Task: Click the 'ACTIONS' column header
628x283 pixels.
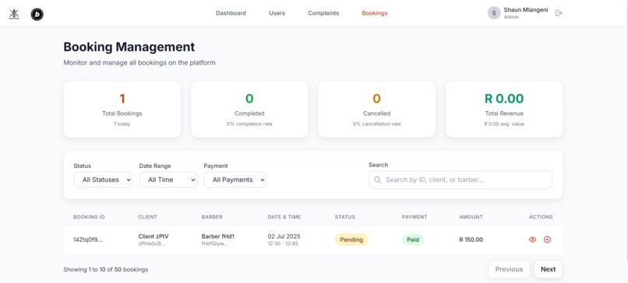Action: tap(541, 217)
